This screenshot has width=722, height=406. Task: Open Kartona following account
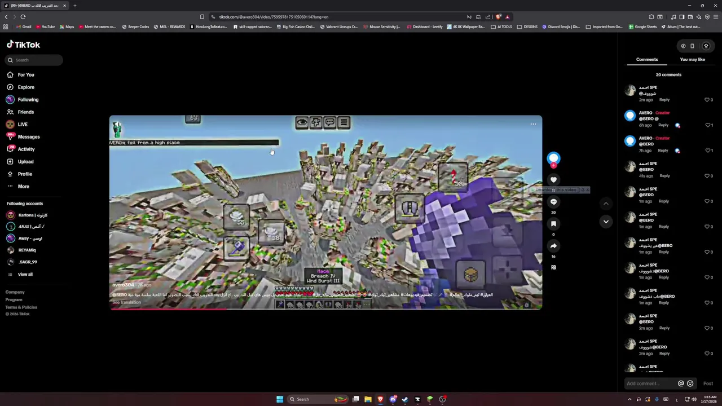pos(27,215)
